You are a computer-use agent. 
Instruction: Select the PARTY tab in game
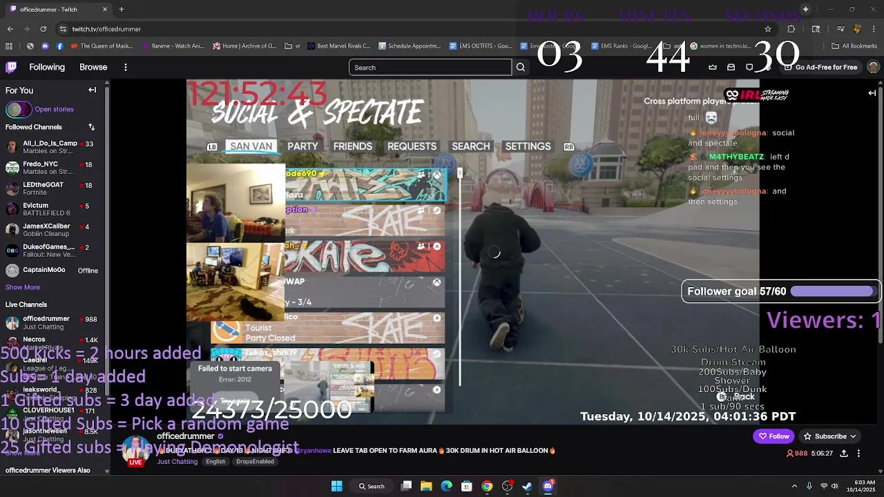[302, 146]
